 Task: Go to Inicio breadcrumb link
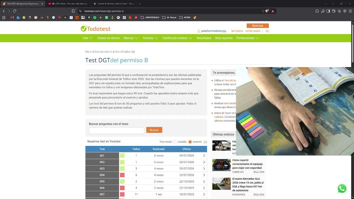pyautogui.click(x=88, y=52)
